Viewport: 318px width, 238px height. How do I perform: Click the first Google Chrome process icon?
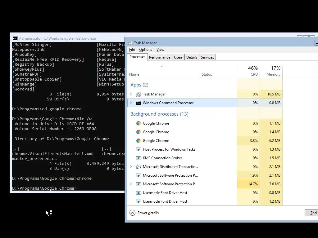coord(138,123)
